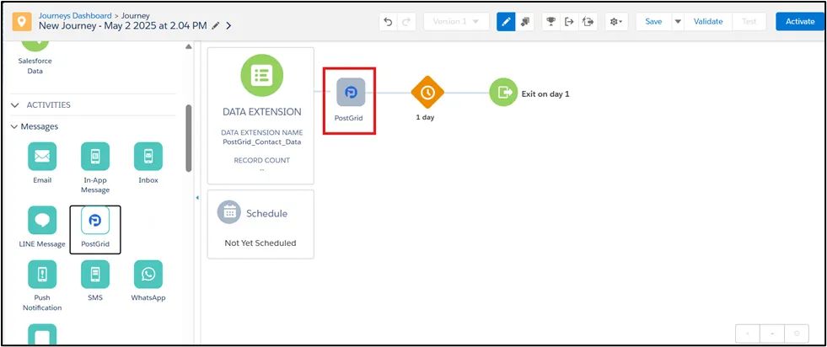Enable edit mode with the blue pencil button
Screen dimensions: 827x347
tap(506, 22)
